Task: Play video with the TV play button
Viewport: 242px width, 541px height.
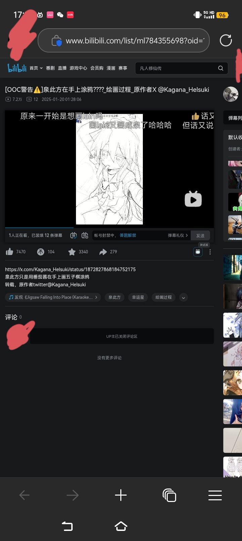Action: tap(193, 199)
